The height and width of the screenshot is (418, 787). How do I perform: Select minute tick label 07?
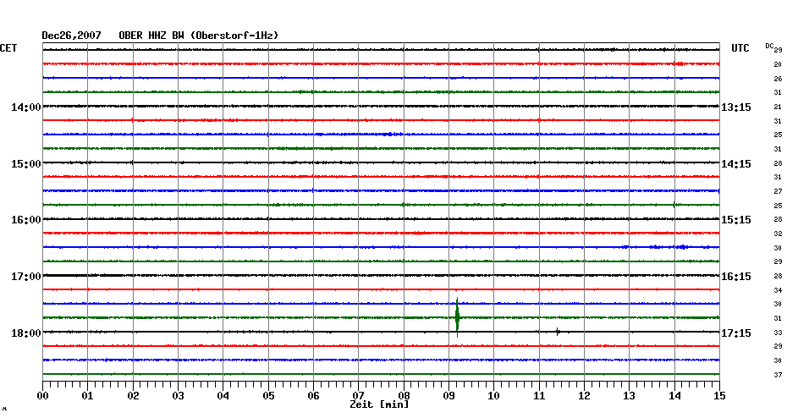[x=358, y=395]
